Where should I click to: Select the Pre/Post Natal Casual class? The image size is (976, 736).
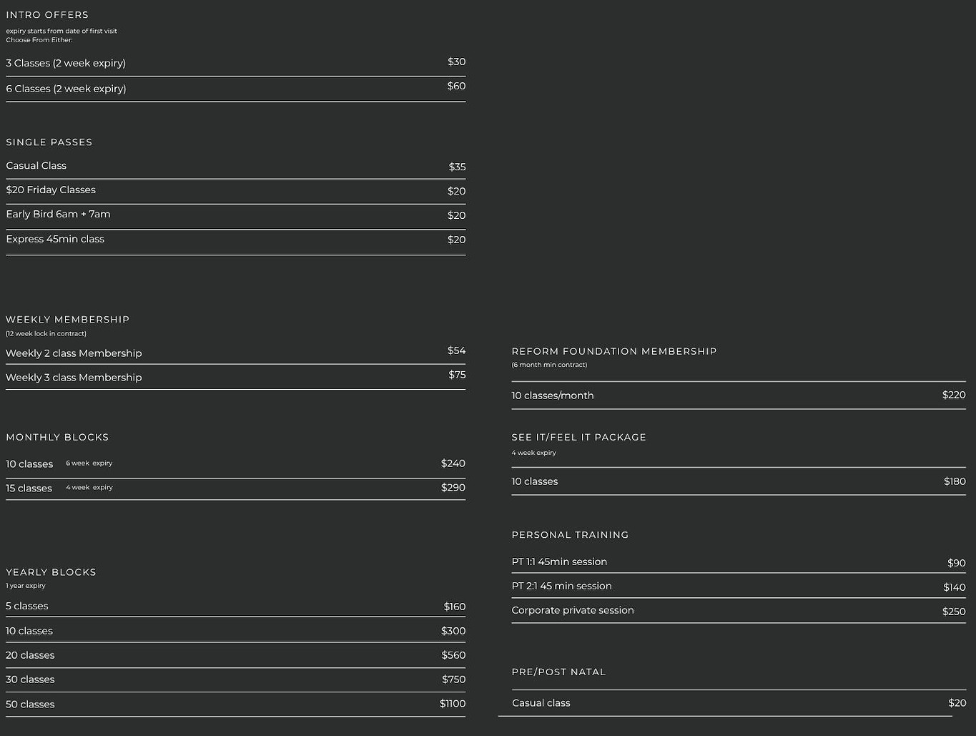coord(739,703)
